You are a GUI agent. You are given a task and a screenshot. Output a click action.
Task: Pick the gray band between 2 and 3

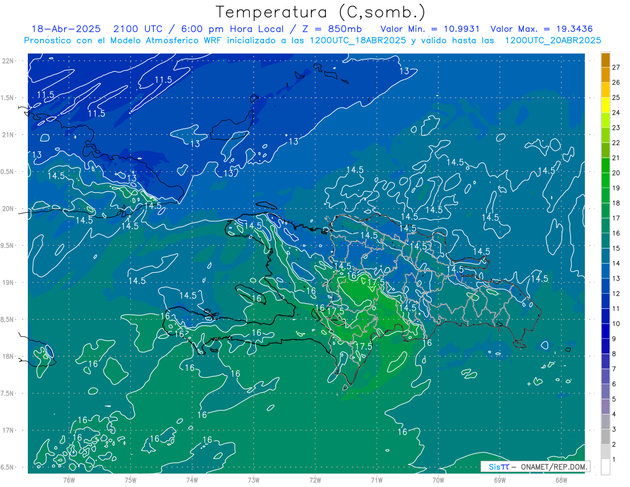[605, 438]
